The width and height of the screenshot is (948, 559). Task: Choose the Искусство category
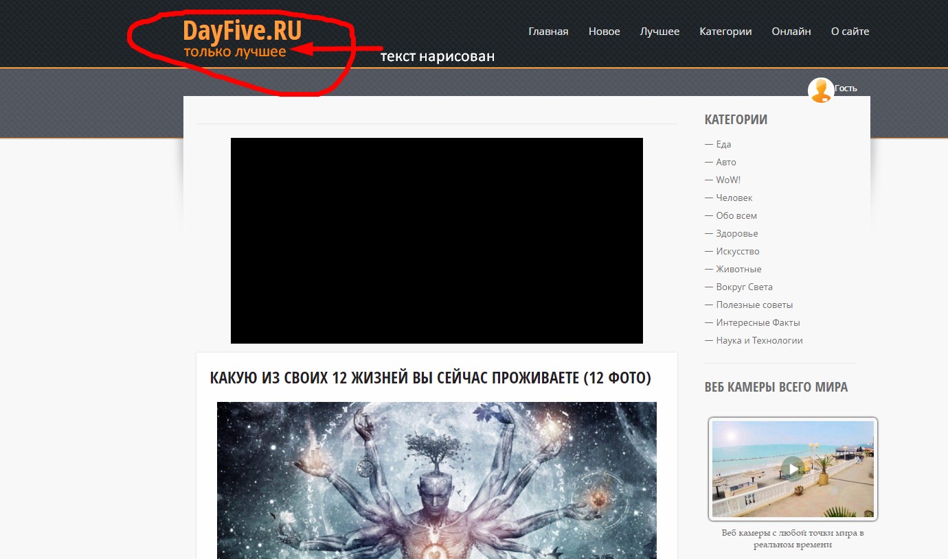(x=738, y=251)
